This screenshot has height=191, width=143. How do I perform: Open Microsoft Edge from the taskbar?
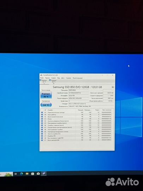22,174
